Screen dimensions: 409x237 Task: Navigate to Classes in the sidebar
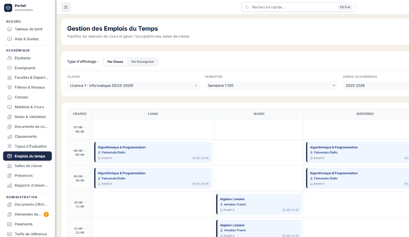click(x=27, y=97)
